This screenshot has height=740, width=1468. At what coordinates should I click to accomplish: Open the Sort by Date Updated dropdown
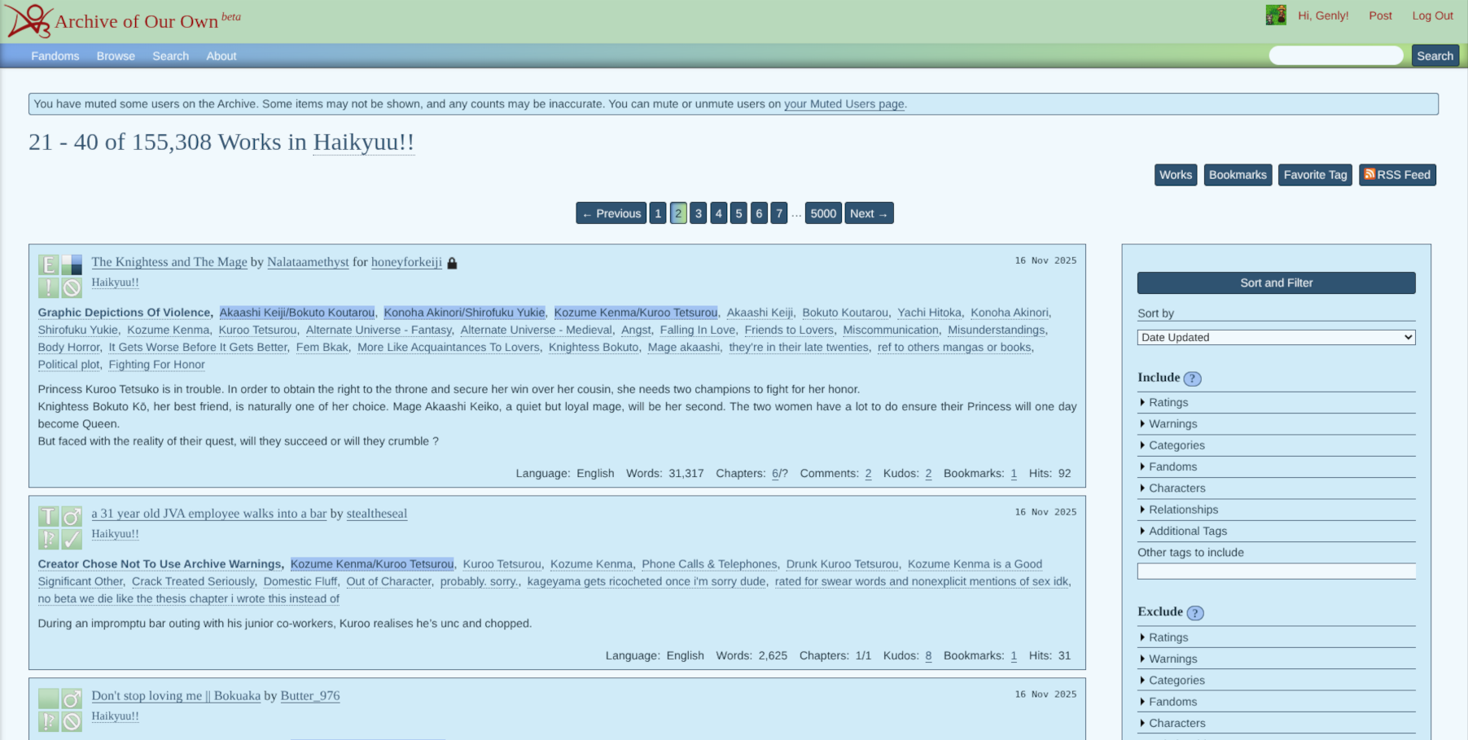(1275, 337)
